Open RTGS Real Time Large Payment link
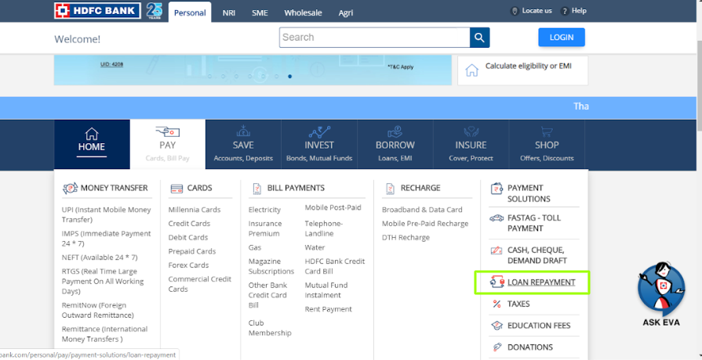 click(103, 282)
